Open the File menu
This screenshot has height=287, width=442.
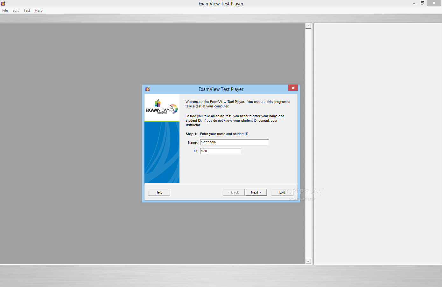click(x=5, y=10)
